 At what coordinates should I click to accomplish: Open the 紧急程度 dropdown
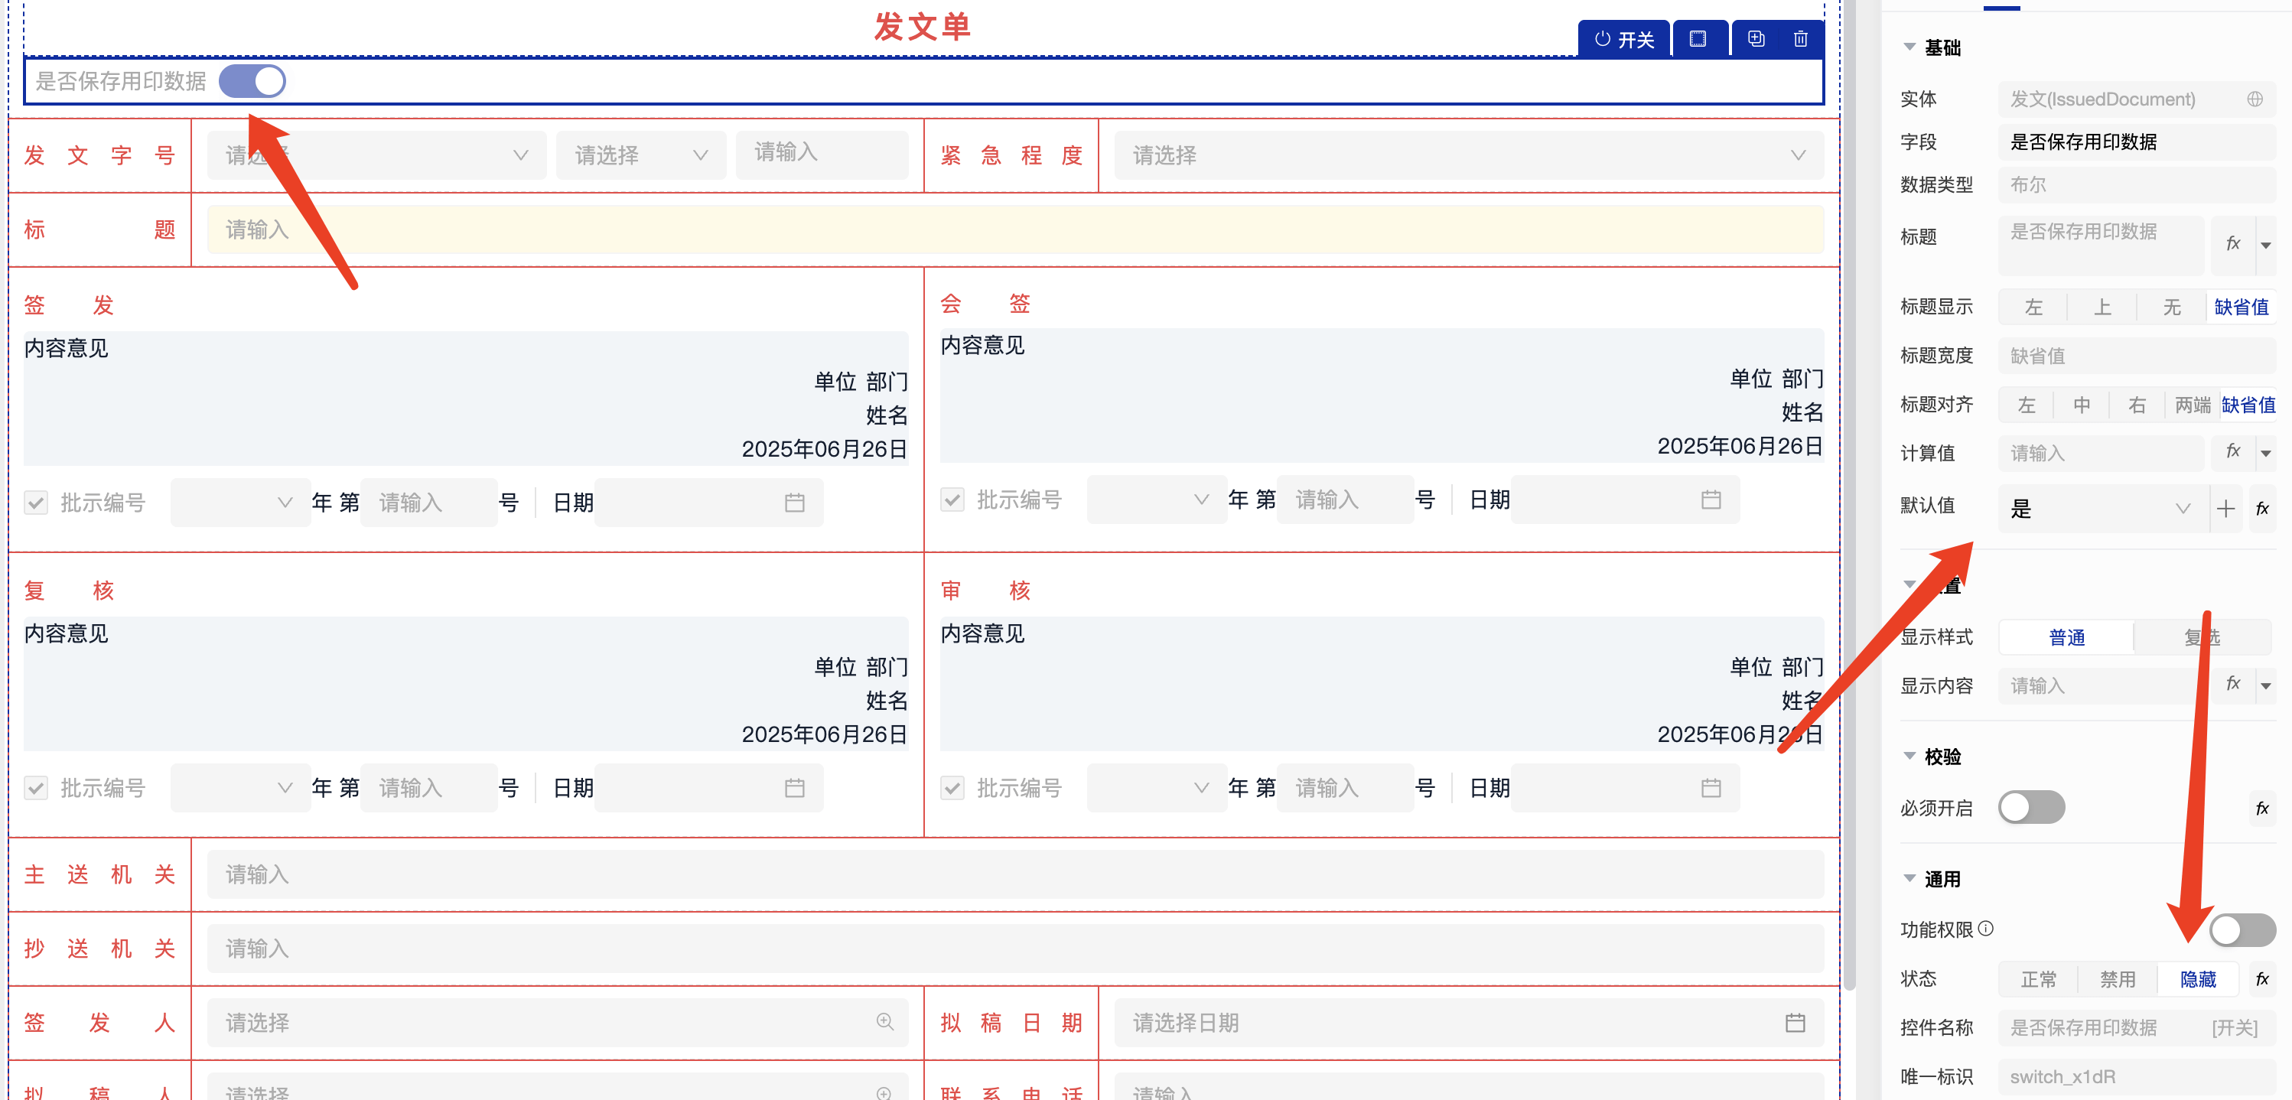point(1468,156)
